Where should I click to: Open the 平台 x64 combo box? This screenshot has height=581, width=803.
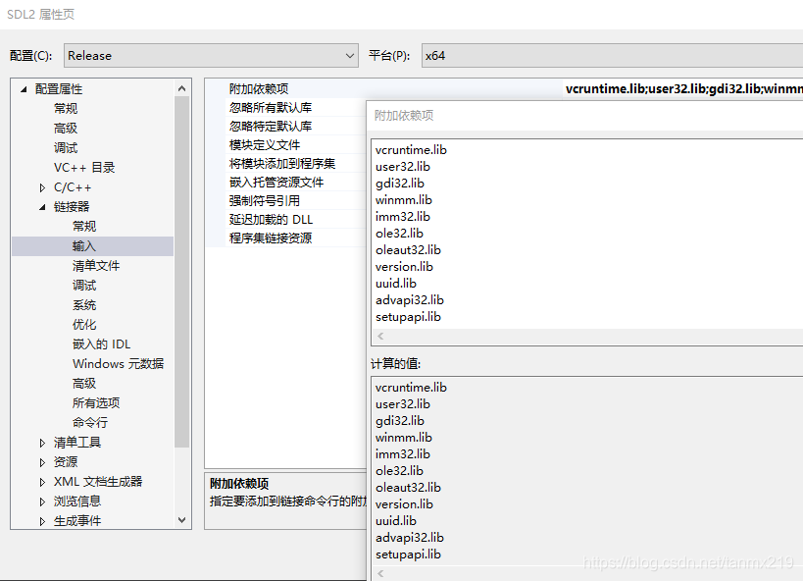click(x=612, y=55)
